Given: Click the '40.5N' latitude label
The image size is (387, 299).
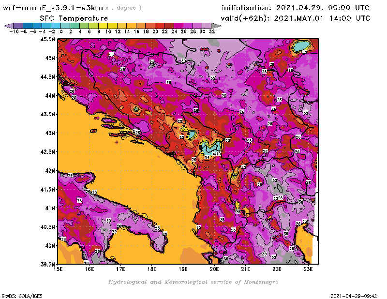Looking at the screenshot, I should click(48, 227).
